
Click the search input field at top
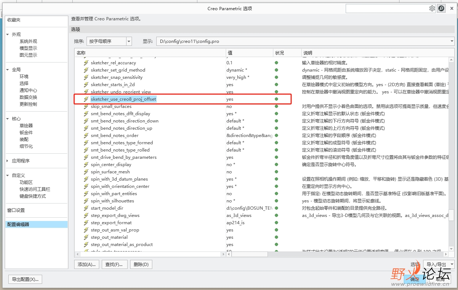click(x=386, y=8)
